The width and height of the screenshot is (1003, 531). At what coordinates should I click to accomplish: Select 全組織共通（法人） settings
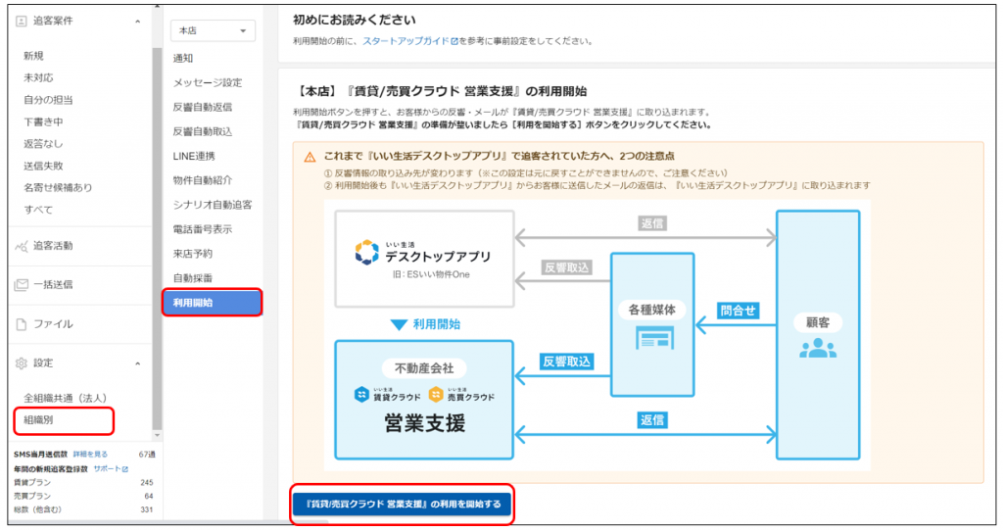pos(66,398)
